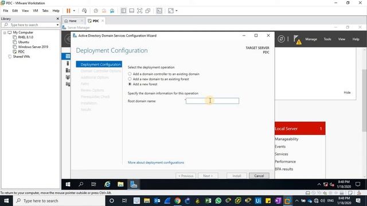
Task: Click the stretch guest display icon
Action: point(171,11)
